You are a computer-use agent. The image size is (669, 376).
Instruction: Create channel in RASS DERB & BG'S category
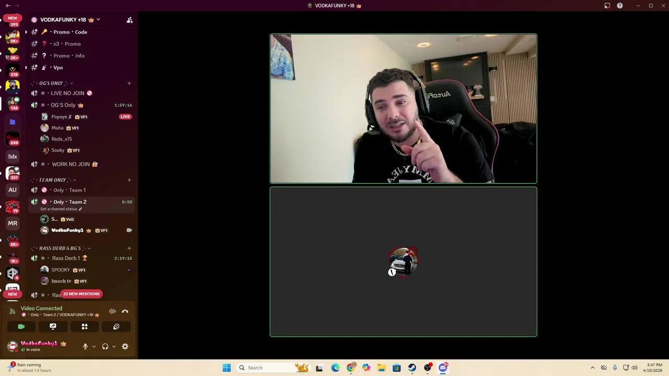pyautogui.click(x=129, y=248)
